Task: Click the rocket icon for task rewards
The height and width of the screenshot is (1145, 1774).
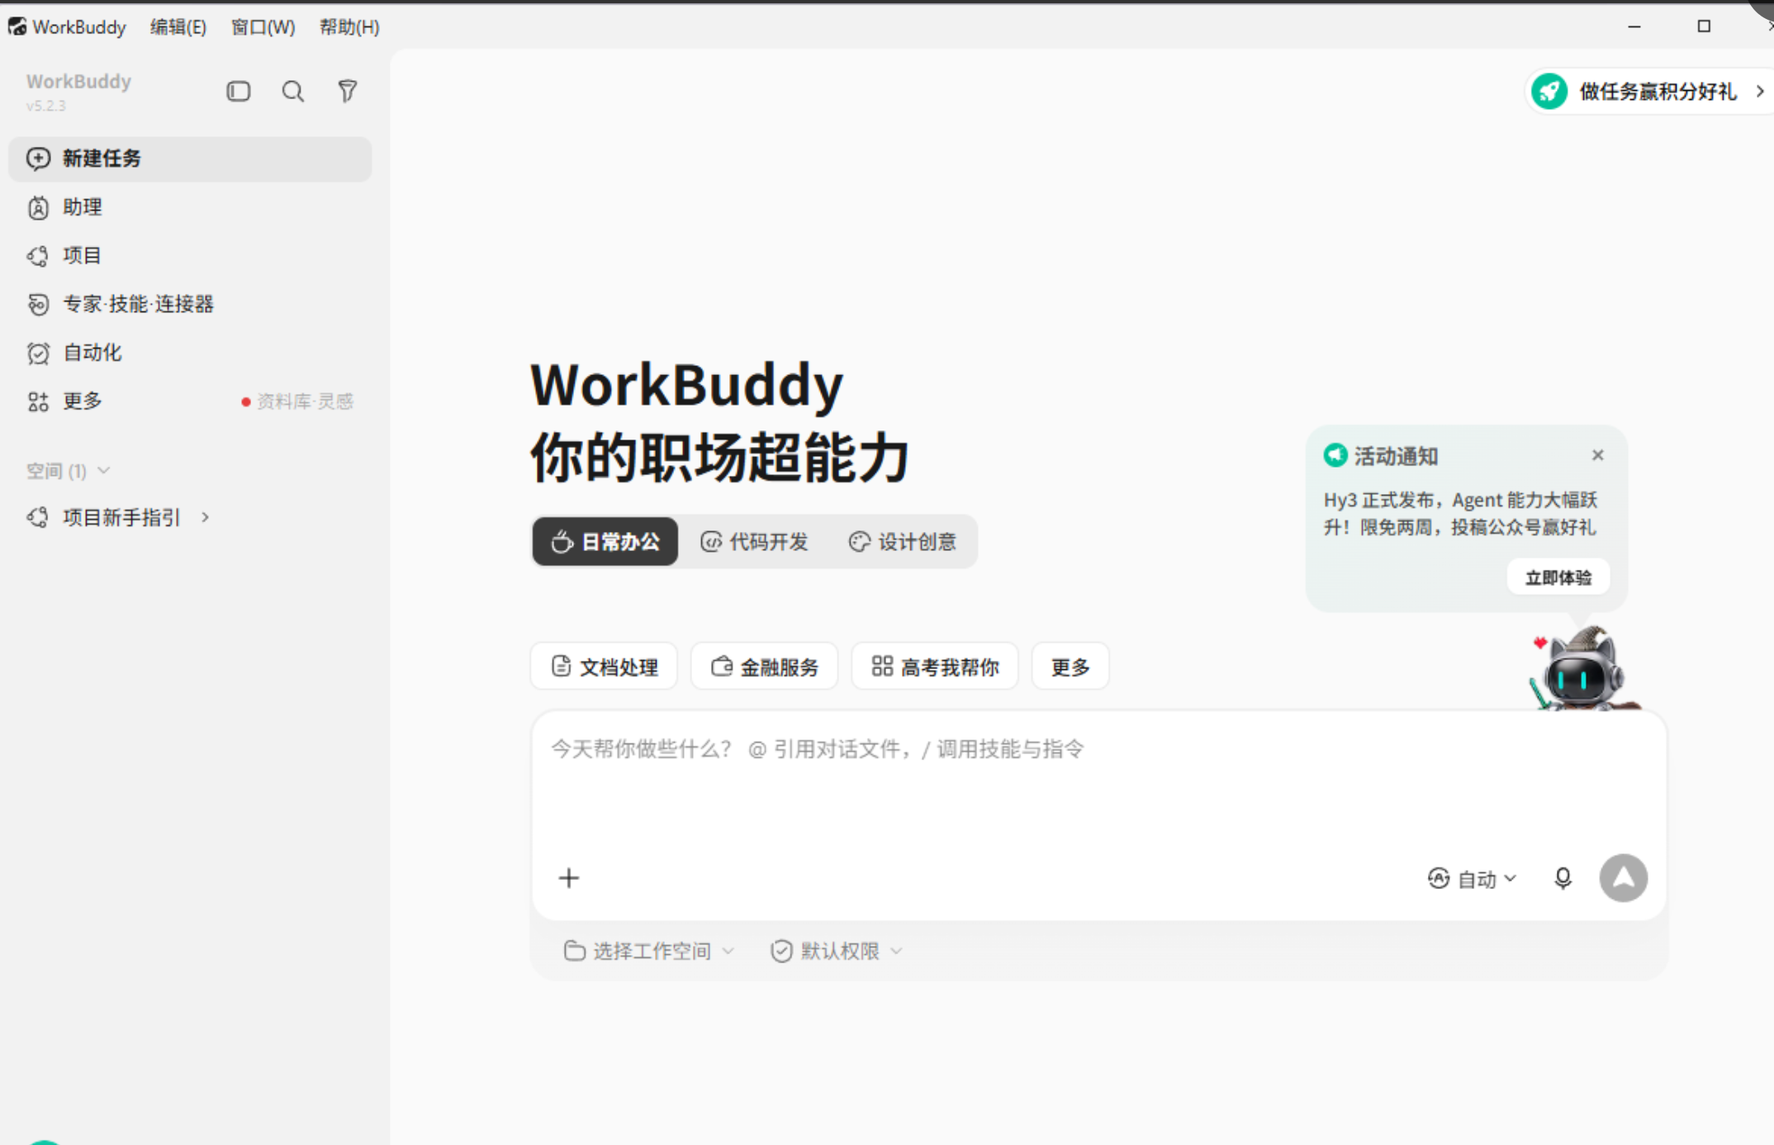Action: point(1549,91)
